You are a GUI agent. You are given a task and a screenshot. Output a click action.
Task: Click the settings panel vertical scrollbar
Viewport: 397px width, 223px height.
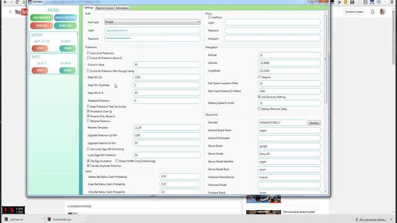point(325,59)
